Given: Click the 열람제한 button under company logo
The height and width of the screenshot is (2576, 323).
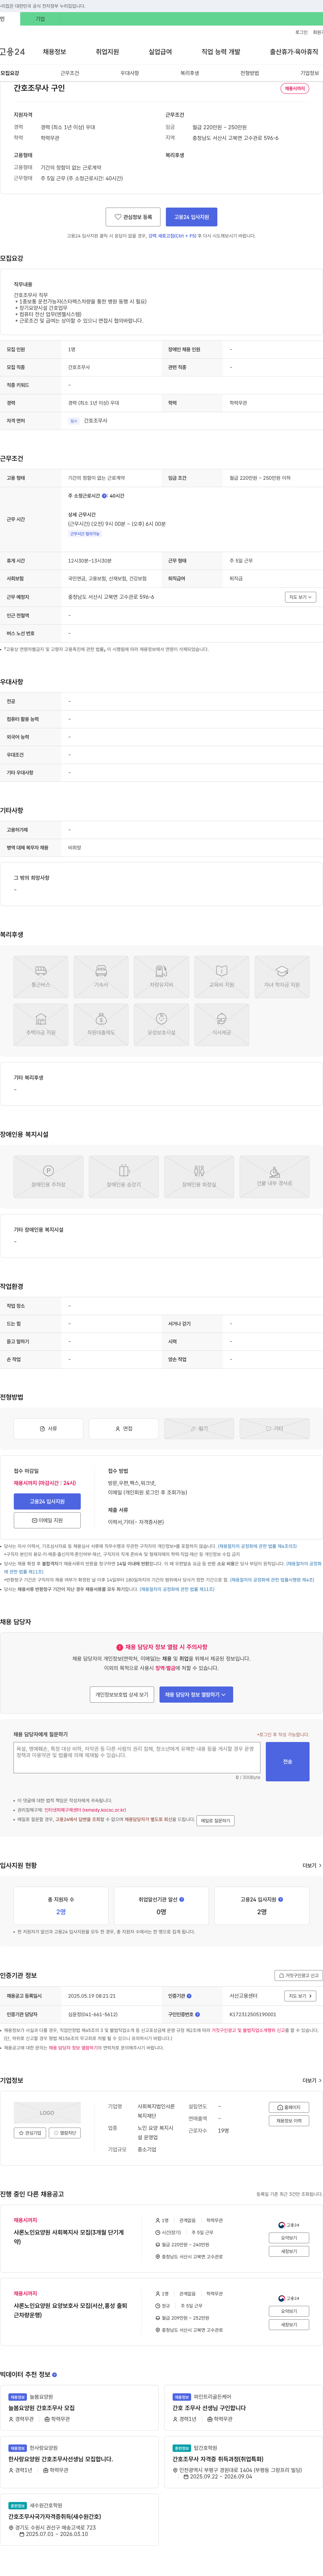Looking at the screenshot, I should (65, 2133).
